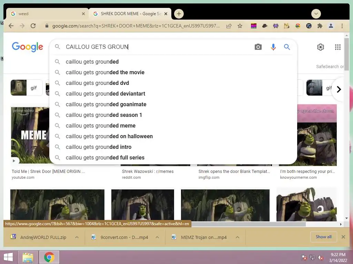Open the prime video MEME thumbnail
Screen dimensions: 353x264
pyautogui.click(x=30, y=135)
